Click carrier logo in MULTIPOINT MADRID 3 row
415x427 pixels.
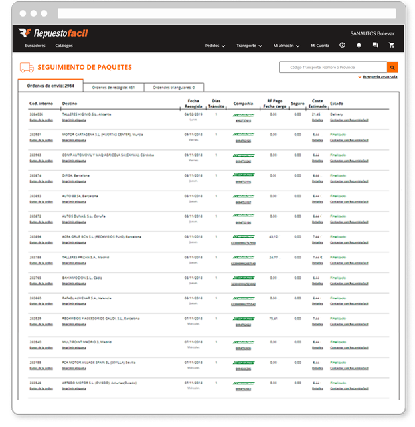[244, 342]
